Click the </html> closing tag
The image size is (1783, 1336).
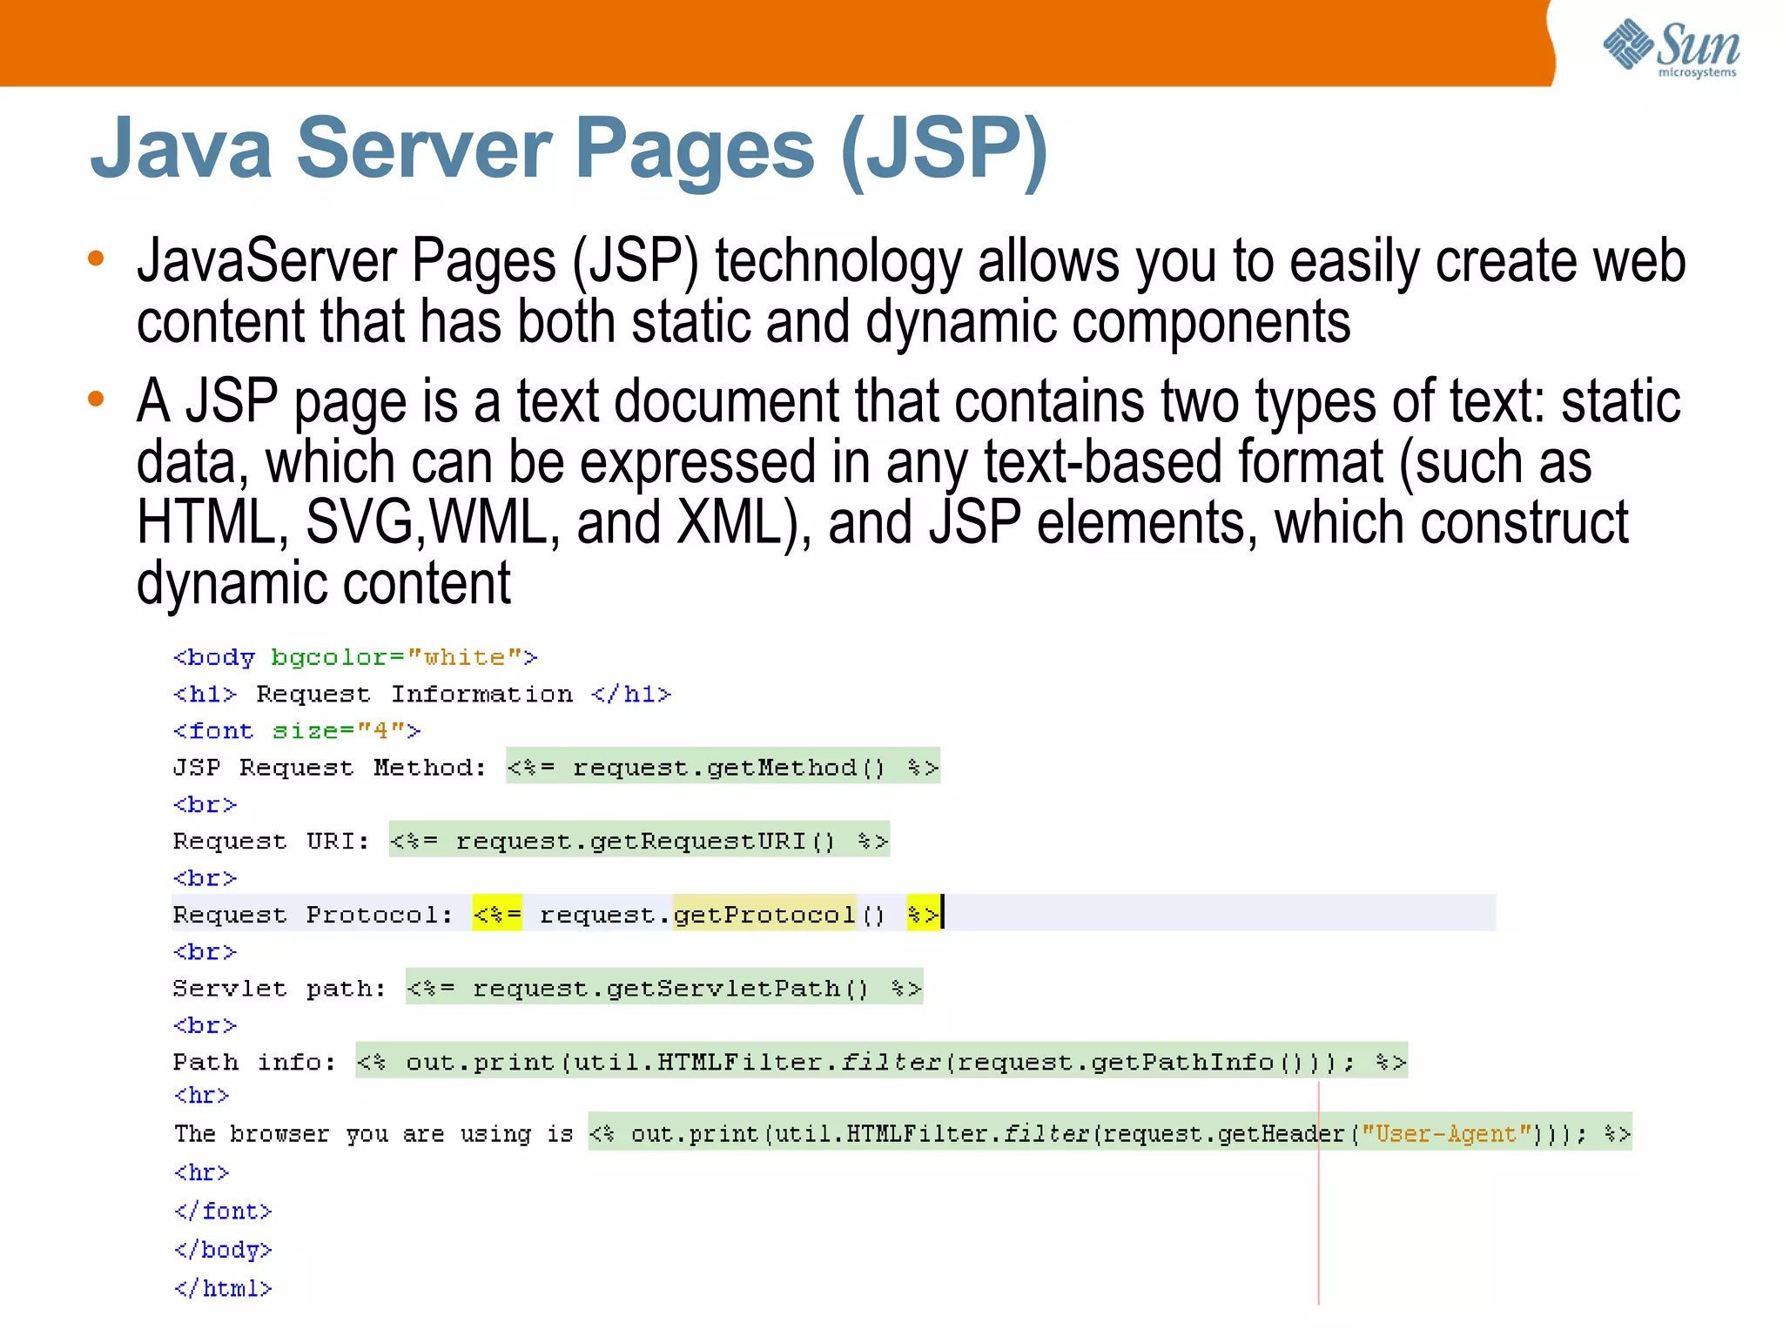(x=223, y=1289)
